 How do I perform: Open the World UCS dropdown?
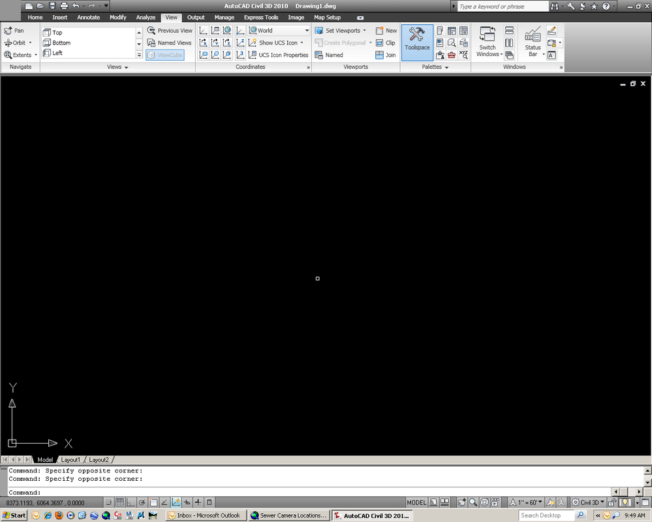coord(307,31)
